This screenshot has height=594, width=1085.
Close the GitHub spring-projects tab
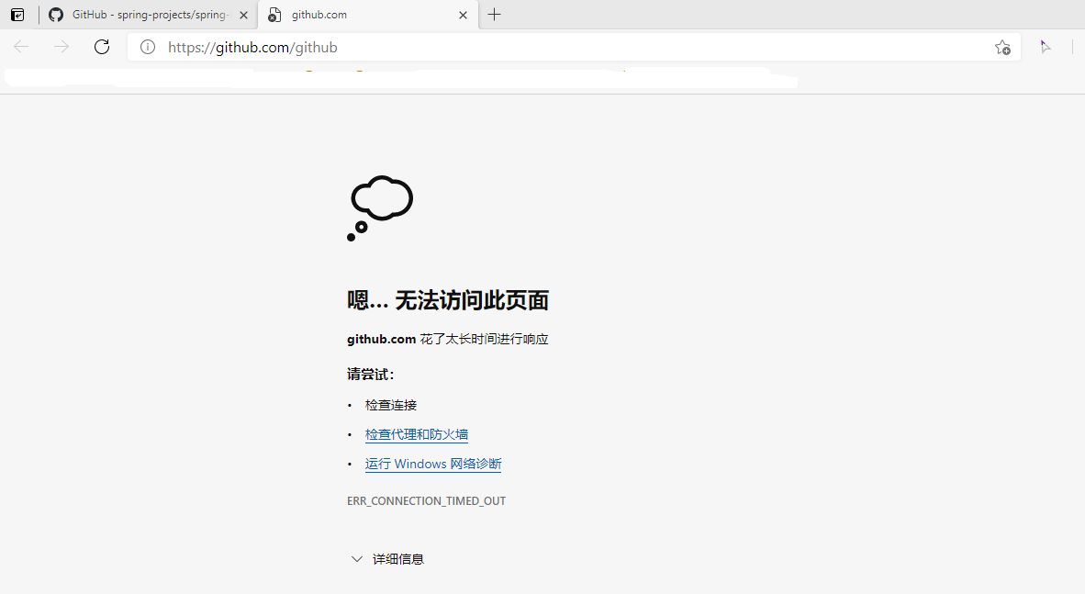(x=243, y=15)
